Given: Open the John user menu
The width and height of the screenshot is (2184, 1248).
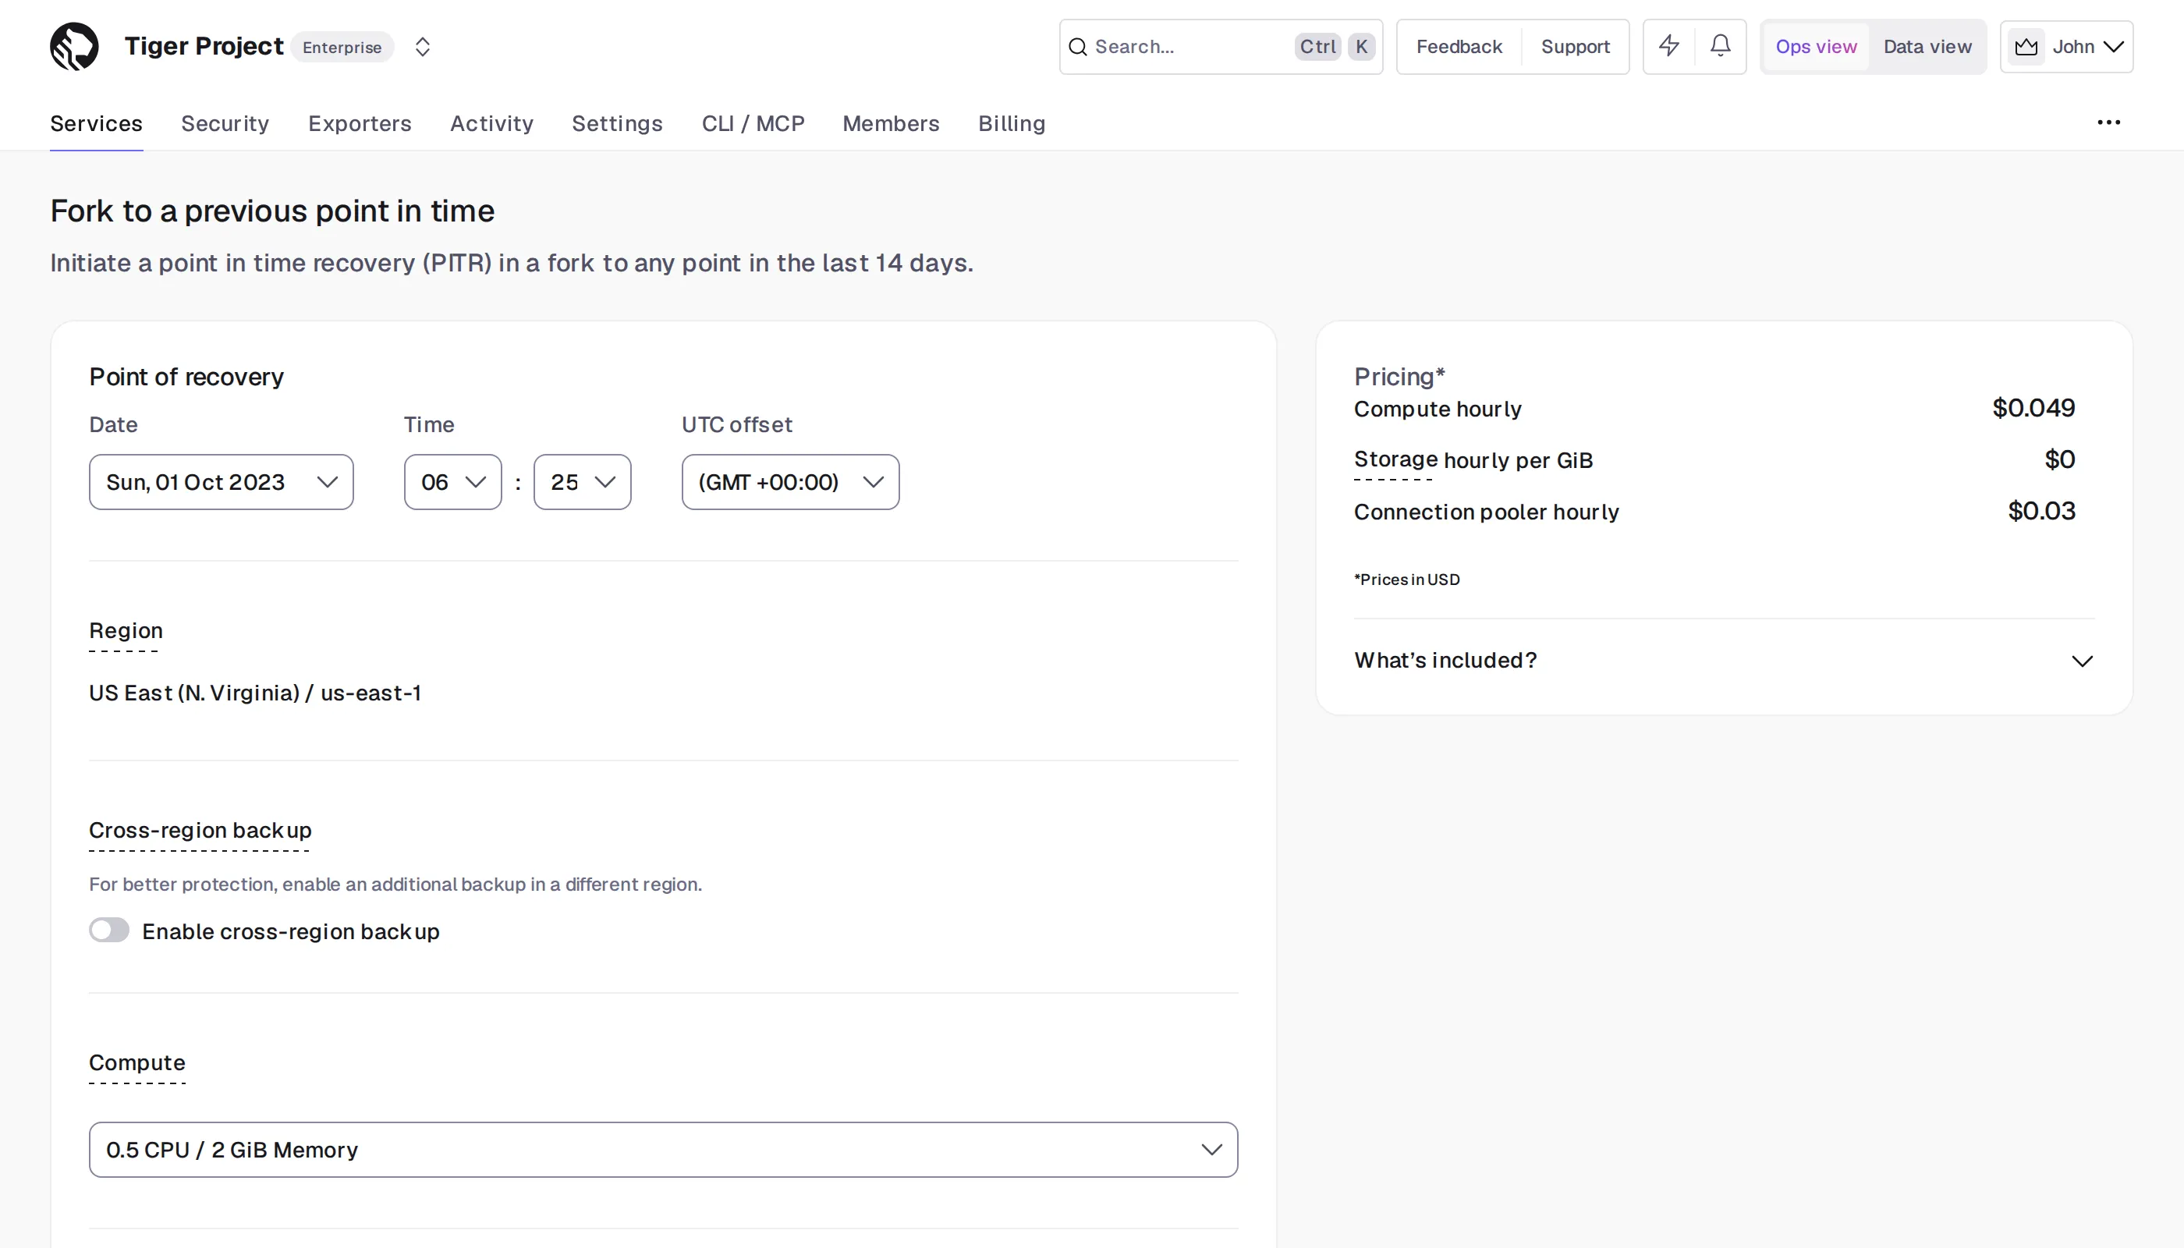Looking at the screenshot, I should pyautogui.click(x=2065, y=46).
